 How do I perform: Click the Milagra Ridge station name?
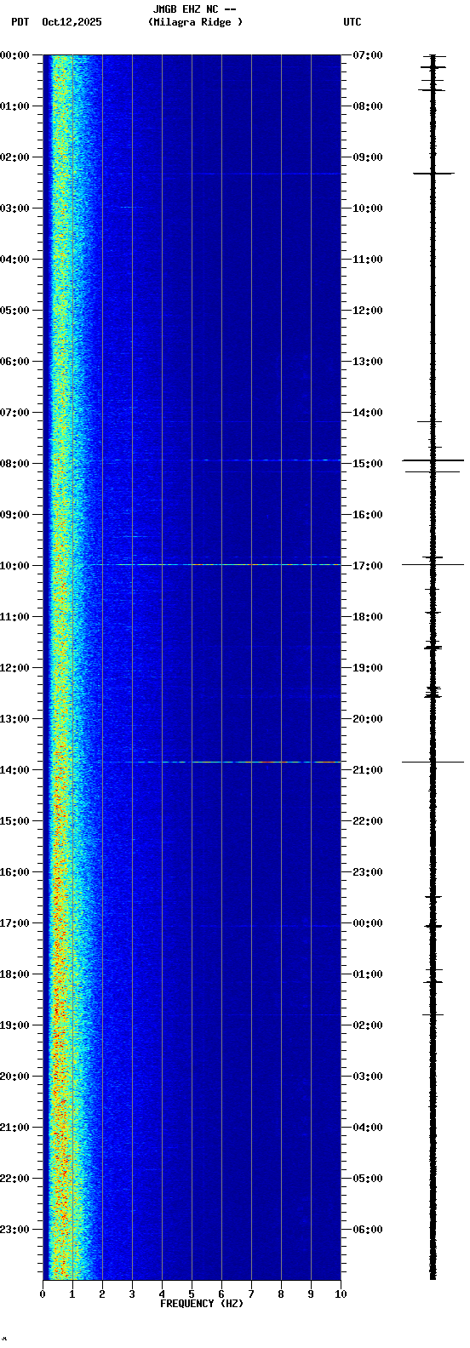[x=195, y=22]
